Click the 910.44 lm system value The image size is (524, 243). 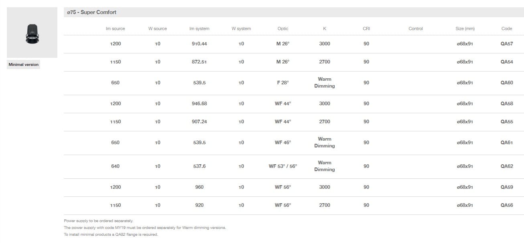pyautogui.click(x=199, y=44)
